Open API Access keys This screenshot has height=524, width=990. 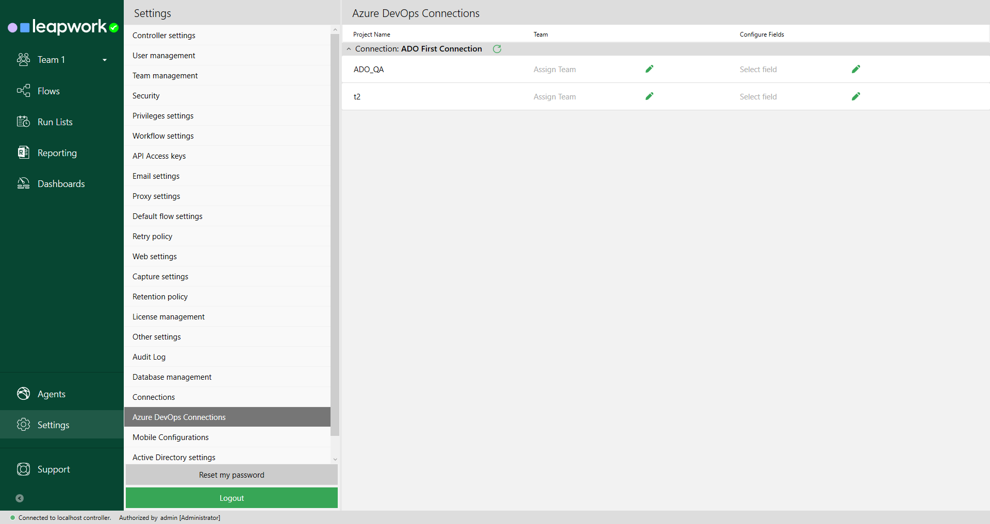coord(227,156)
